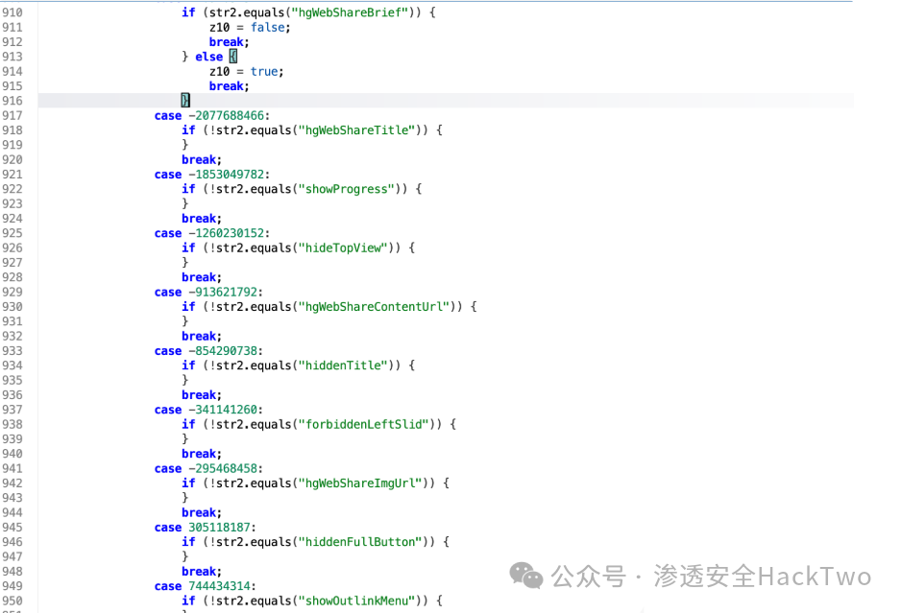Click the string "hgWebShareBrief" on line 910
Screen dimensions: 901x613
click(x=350, y=12)
